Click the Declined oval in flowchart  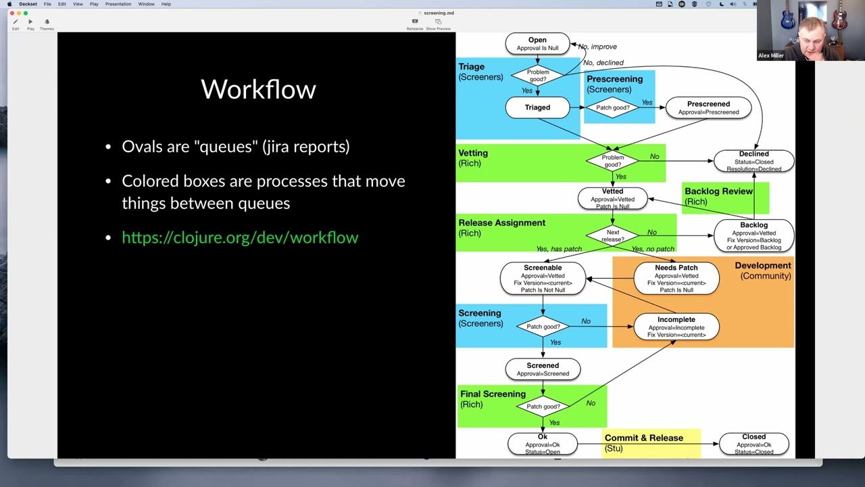point(753,161)
